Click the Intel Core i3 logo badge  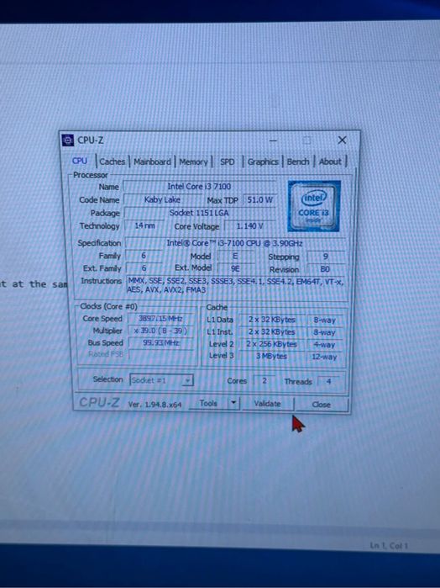pos(314,206)
